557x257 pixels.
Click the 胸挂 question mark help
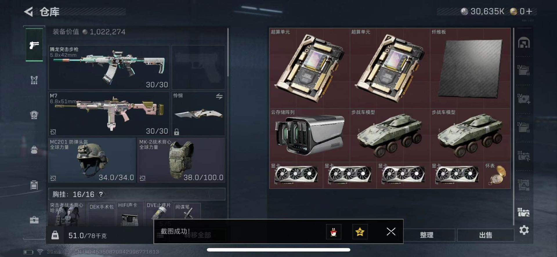(101, 194)
